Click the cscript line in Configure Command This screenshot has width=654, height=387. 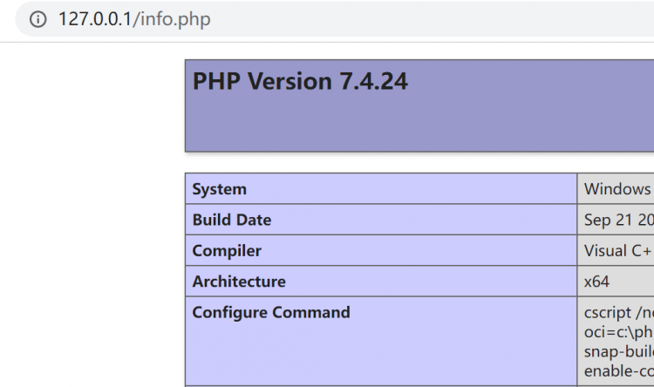[618, 313]
